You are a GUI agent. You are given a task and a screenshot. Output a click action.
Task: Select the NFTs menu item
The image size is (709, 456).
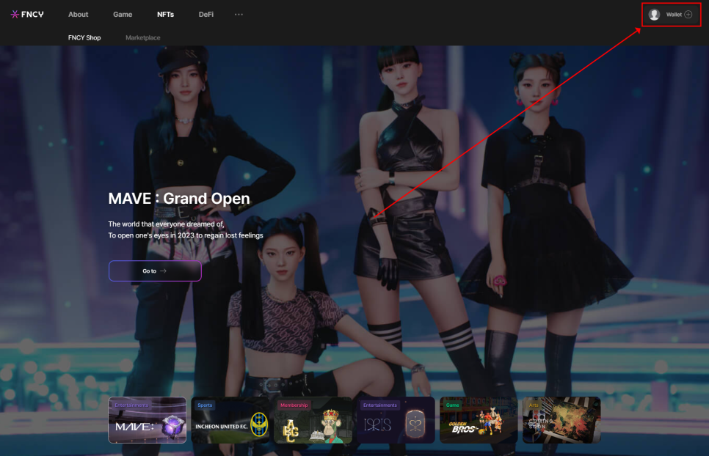(x=165, y=15)
